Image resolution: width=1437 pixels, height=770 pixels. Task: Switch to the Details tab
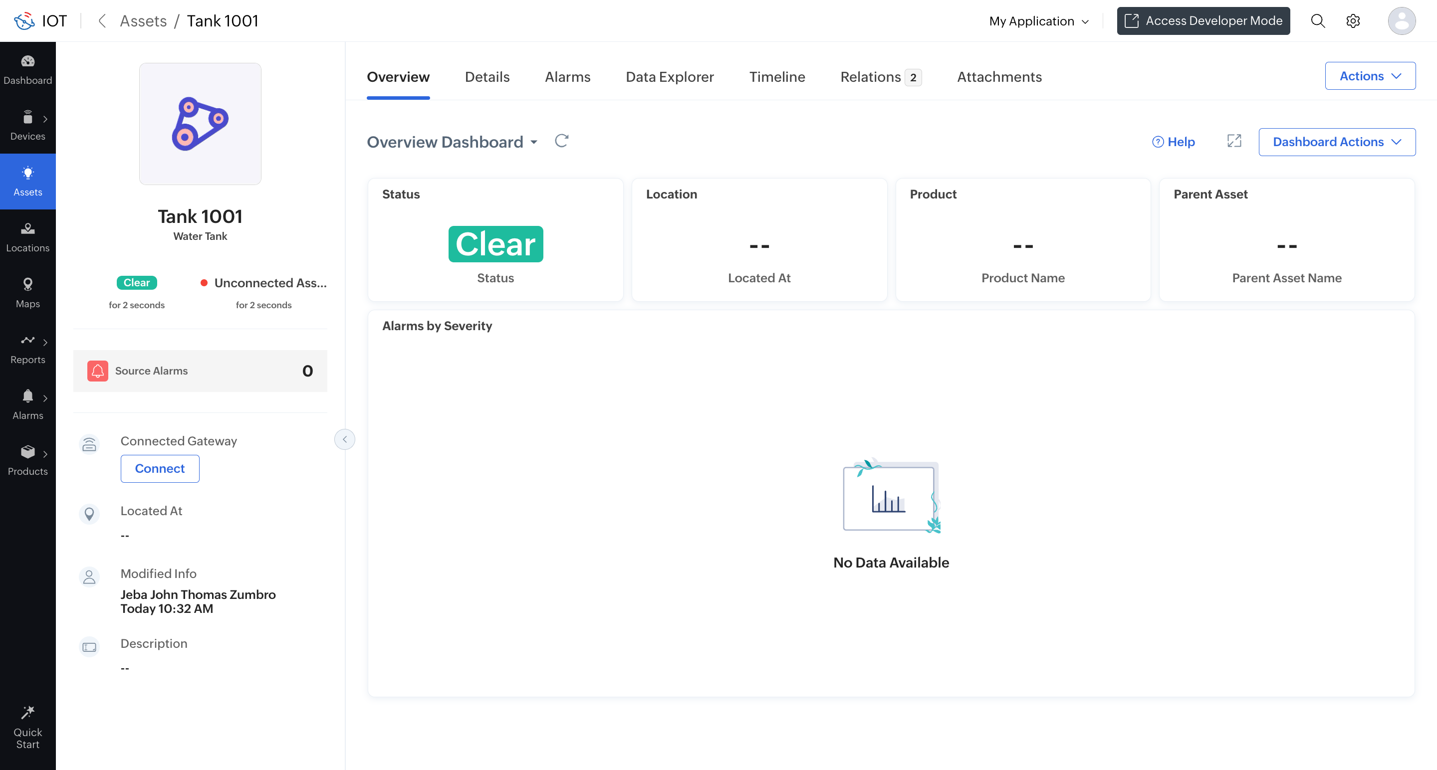click(487, 77)
